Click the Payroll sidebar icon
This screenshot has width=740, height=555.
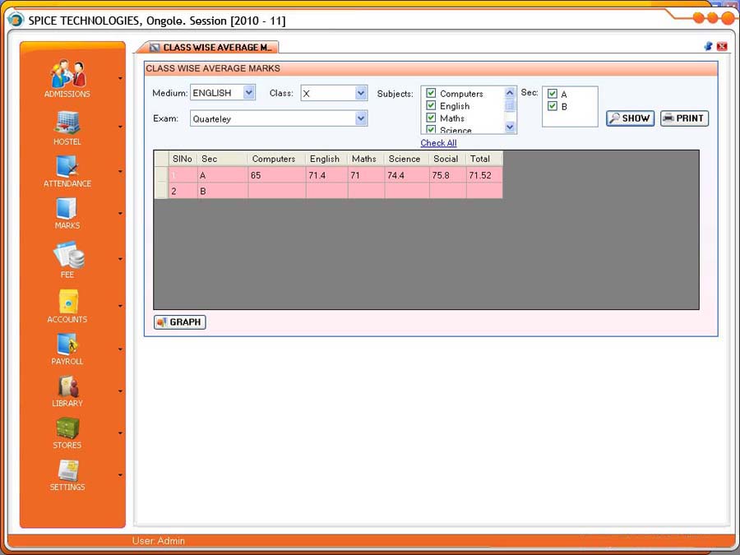point(67,344)
